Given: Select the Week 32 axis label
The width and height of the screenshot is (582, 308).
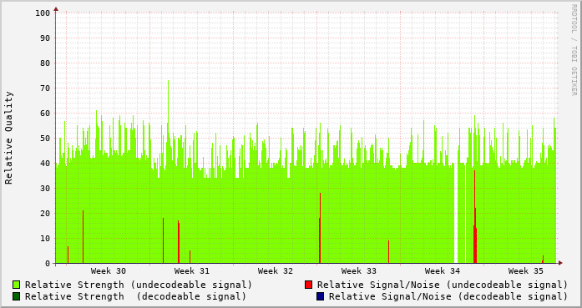Looking at the screenshot, I should (x=276, y=271).
